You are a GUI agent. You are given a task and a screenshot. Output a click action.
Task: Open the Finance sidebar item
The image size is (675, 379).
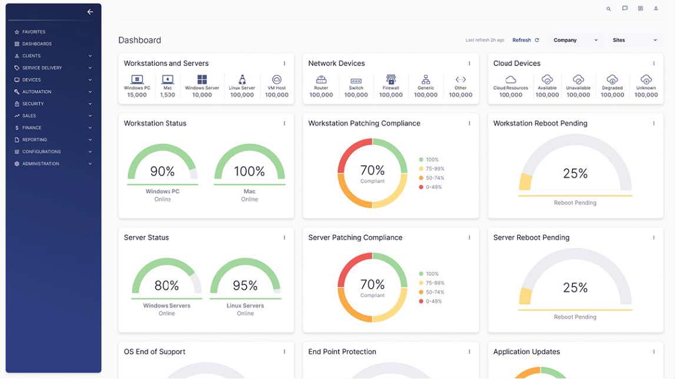click(x=54, y=127)
